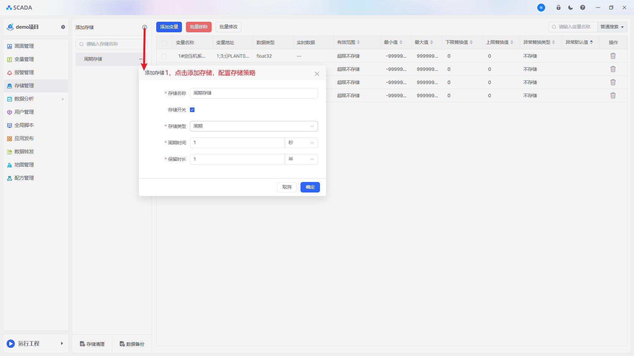Open the help question mark icon
This screenshot has width=634, height=356.
(582, 8)
